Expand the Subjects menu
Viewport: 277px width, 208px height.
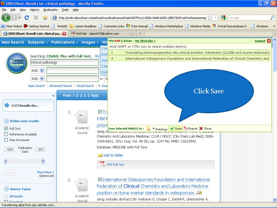click(x=38, y=42)
